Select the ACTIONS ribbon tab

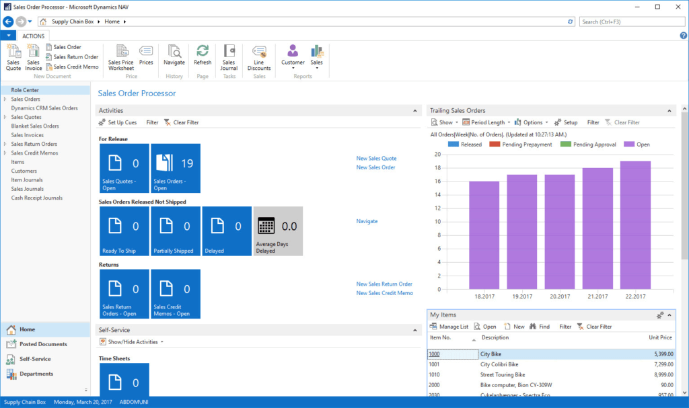pos(33,36)
